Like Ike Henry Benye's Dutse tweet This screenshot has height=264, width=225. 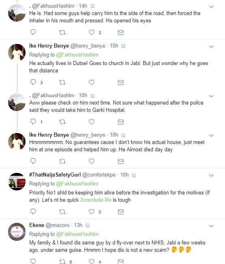click(92, 82)
